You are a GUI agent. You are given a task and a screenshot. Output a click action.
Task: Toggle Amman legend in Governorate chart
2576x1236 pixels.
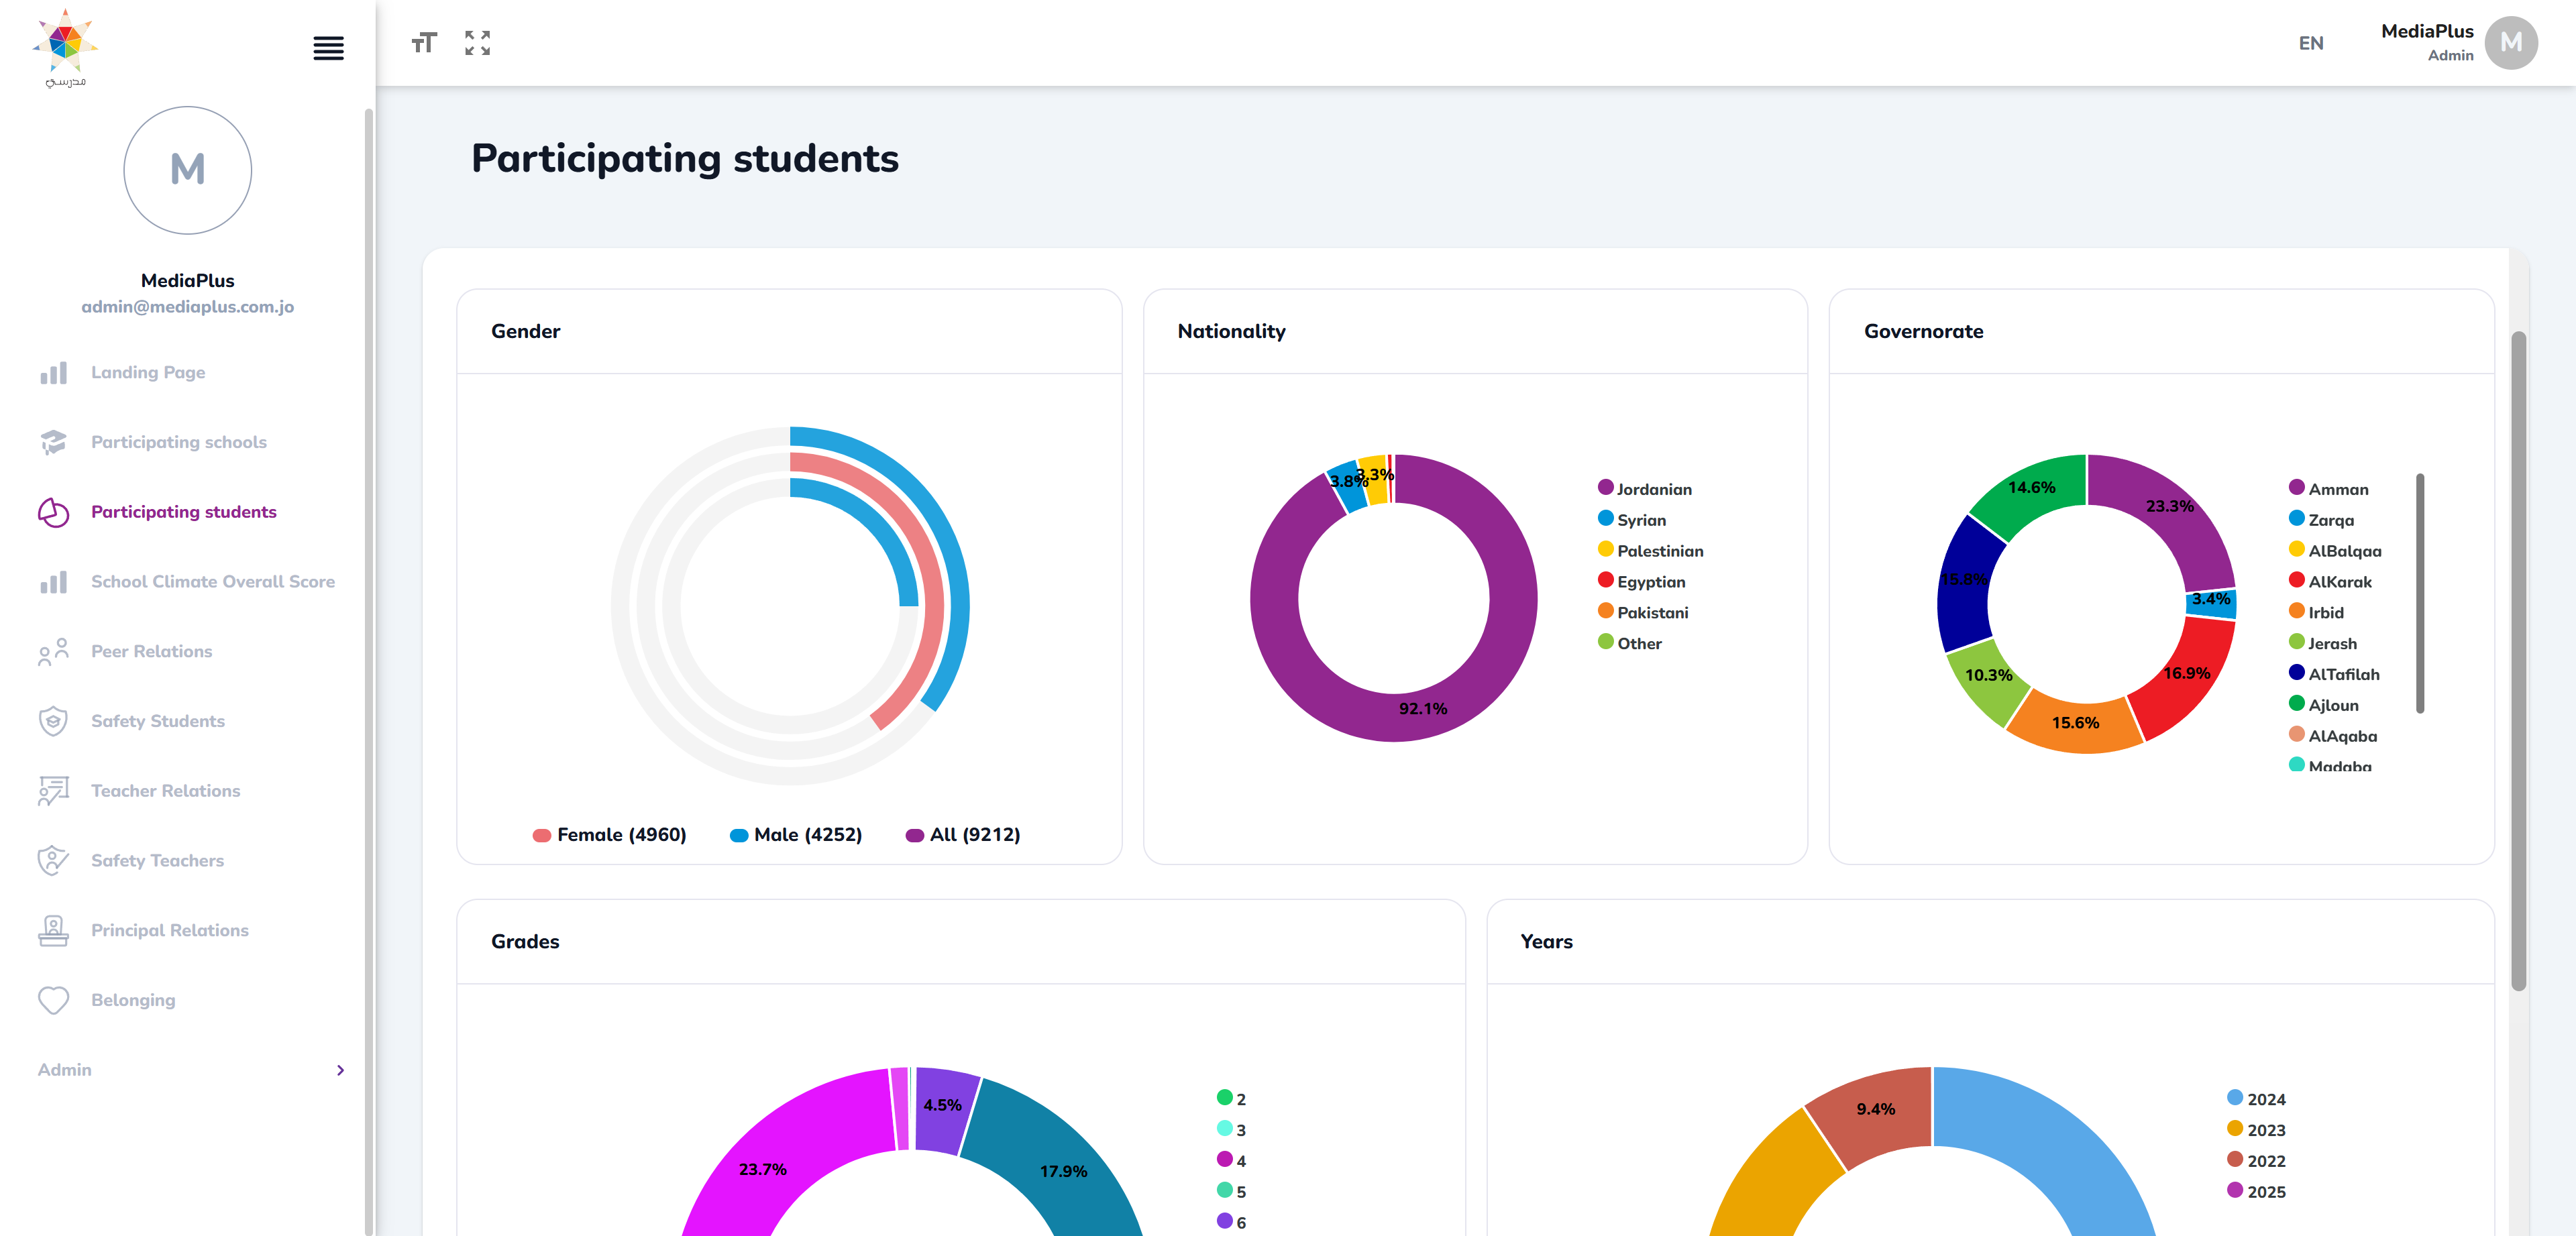2329,489
